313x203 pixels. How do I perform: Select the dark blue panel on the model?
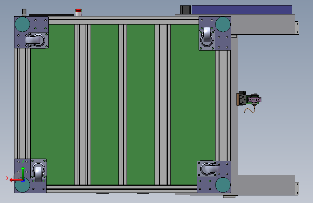click(x=242, y=10)
